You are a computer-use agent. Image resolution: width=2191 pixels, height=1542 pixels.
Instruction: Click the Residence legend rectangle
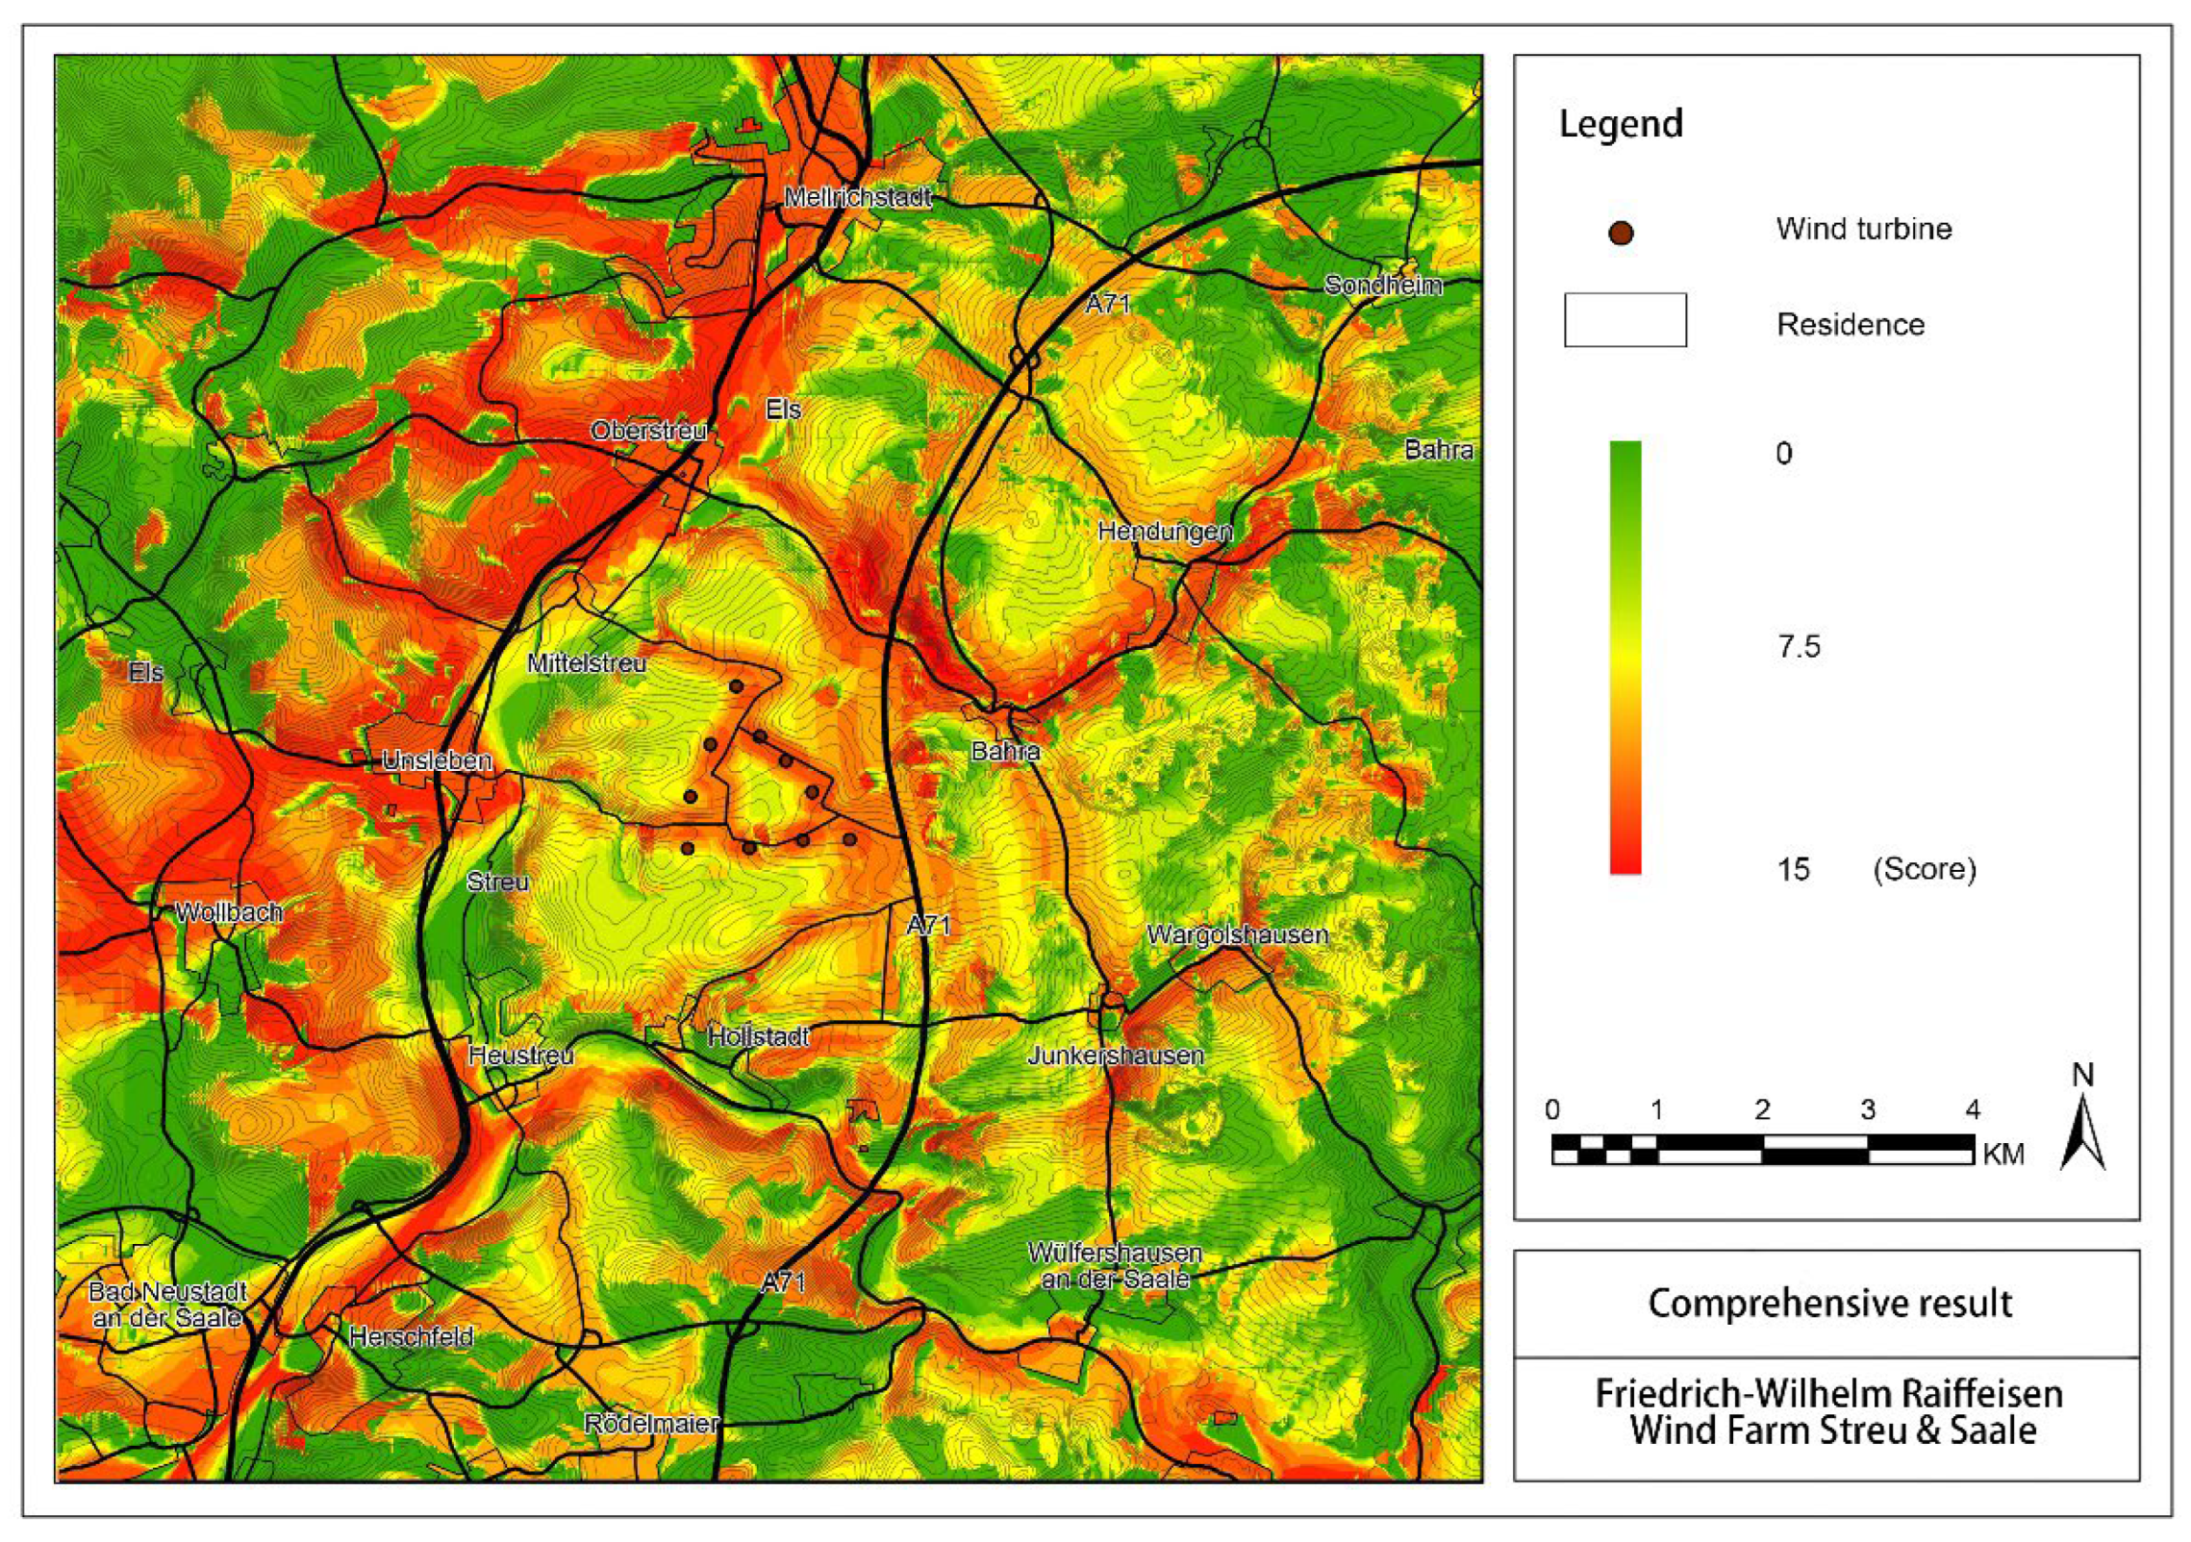click(x=1624, y=320)
